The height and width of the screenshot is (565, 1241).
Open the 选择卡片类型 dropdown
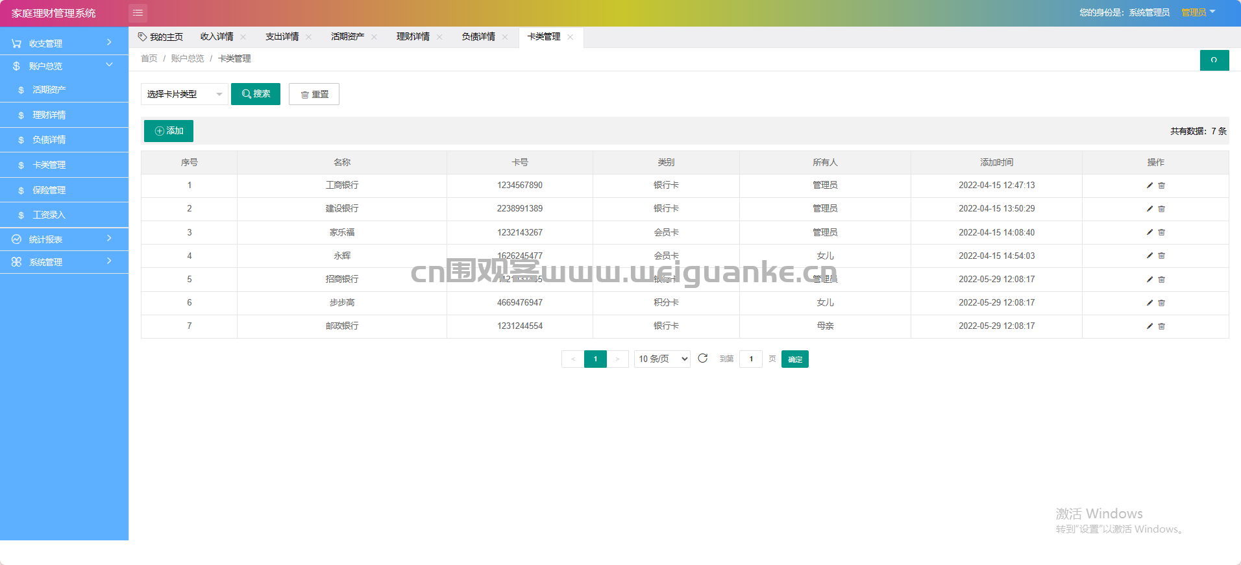(x=184, y=94)
